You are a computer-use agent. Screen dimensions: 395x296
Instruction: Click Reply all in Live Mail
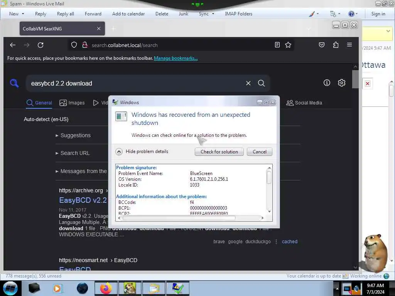(x=66, y=14)
